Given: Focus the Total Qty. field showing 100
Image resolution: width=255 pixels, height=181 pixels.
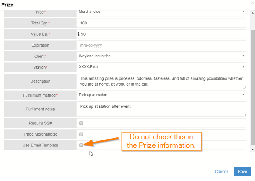Looking at the screenshot, I should [x=161, y=23].
